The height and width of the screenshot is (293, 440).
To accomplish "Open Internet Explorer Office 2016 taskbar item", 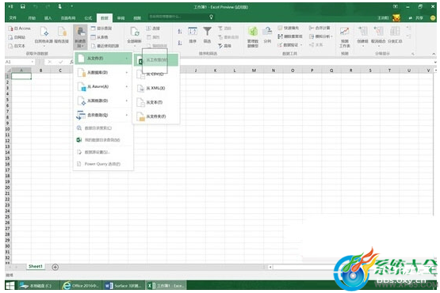I will click(x=81, y=285).
